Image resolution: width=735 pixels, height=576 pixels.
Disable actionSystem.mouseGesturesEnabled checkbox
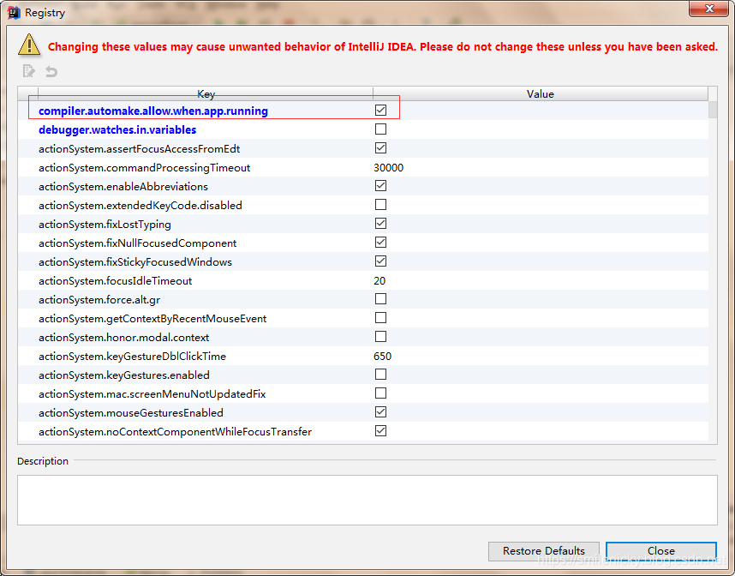point(380,411)
